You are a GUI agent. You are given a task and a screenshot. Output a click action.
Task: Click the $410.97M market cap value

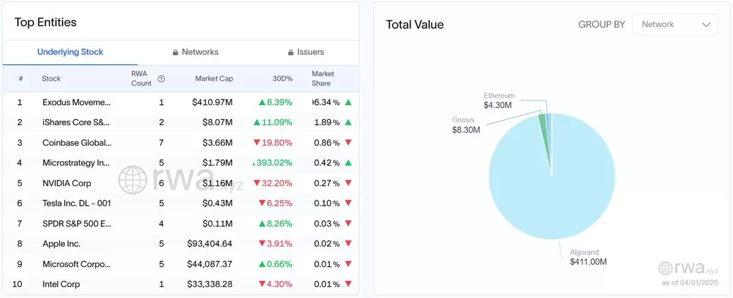click(212, 102)
